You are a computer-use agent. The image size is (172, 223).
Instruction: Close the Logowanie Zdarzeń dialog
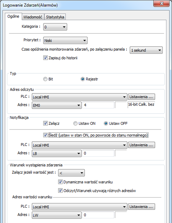[x=161, y=3]
